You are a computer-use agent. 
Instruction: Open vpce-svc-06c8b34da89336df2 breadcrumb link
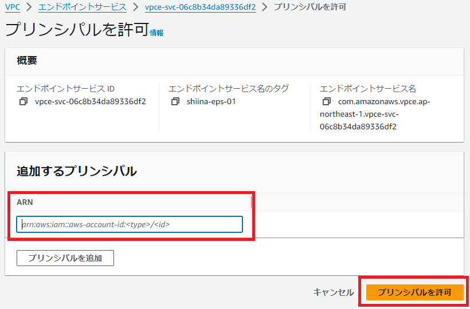(x=200, y=7)
